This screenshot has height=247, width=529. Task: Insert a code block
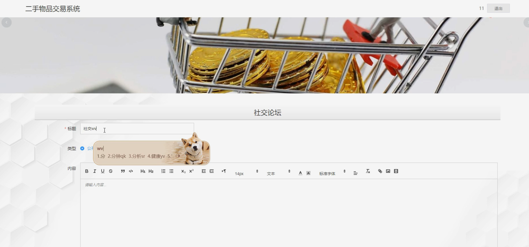[131, 171]
